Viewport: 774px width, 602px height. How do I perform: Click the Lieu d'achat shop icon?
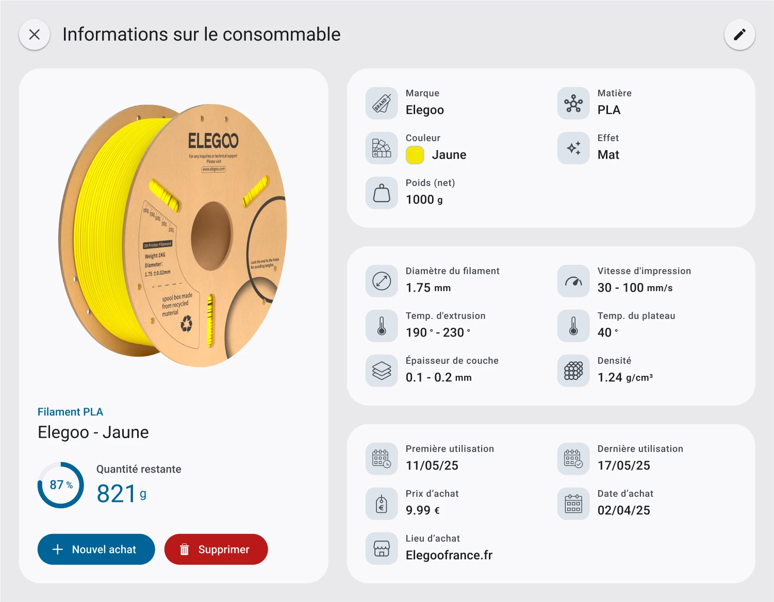tap(382, 548)
